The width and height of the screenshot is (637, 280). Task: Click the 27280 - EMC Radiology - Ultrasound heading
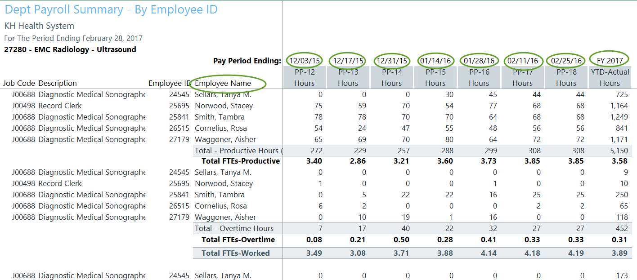pos(70,49)
